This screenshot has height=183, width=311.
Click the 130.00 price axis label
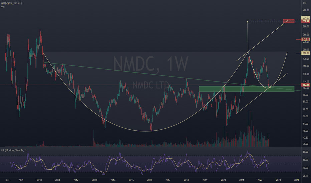point(306,74)
